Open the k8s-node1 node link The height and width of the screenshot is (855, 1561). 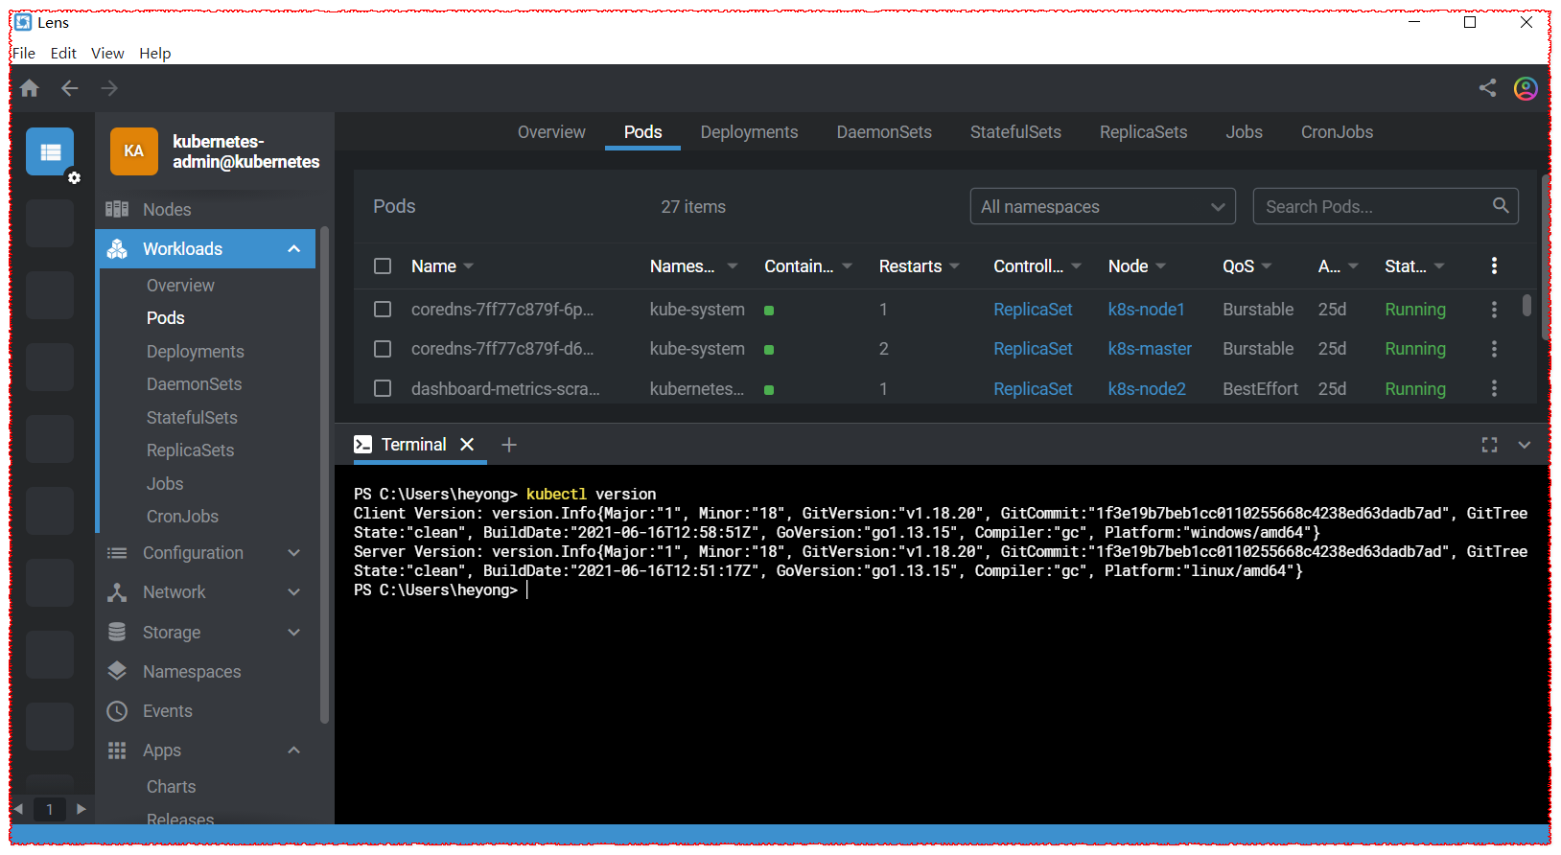pyautogui.click(x=1147, y=310)
